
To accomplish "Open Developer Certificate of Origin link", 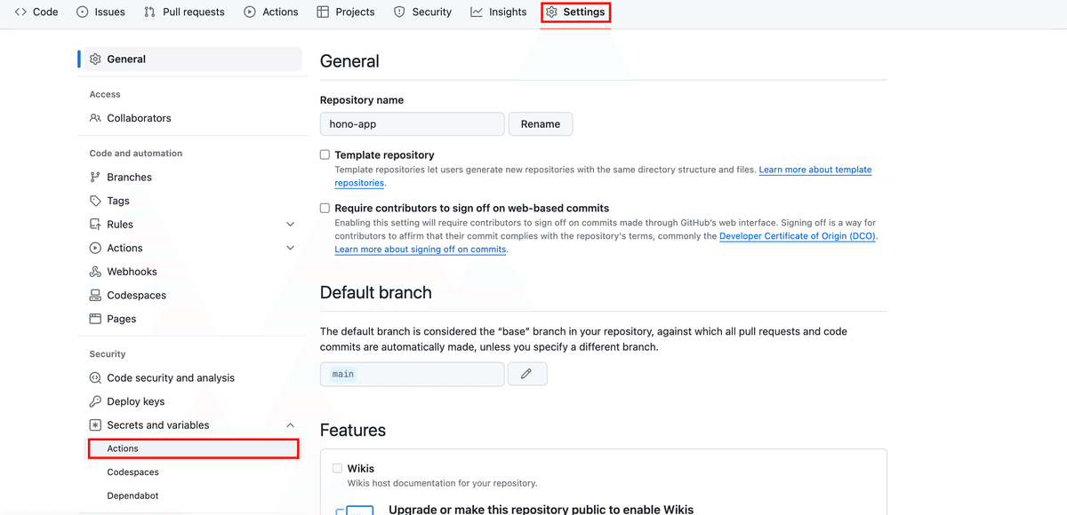I will [797, 236].
